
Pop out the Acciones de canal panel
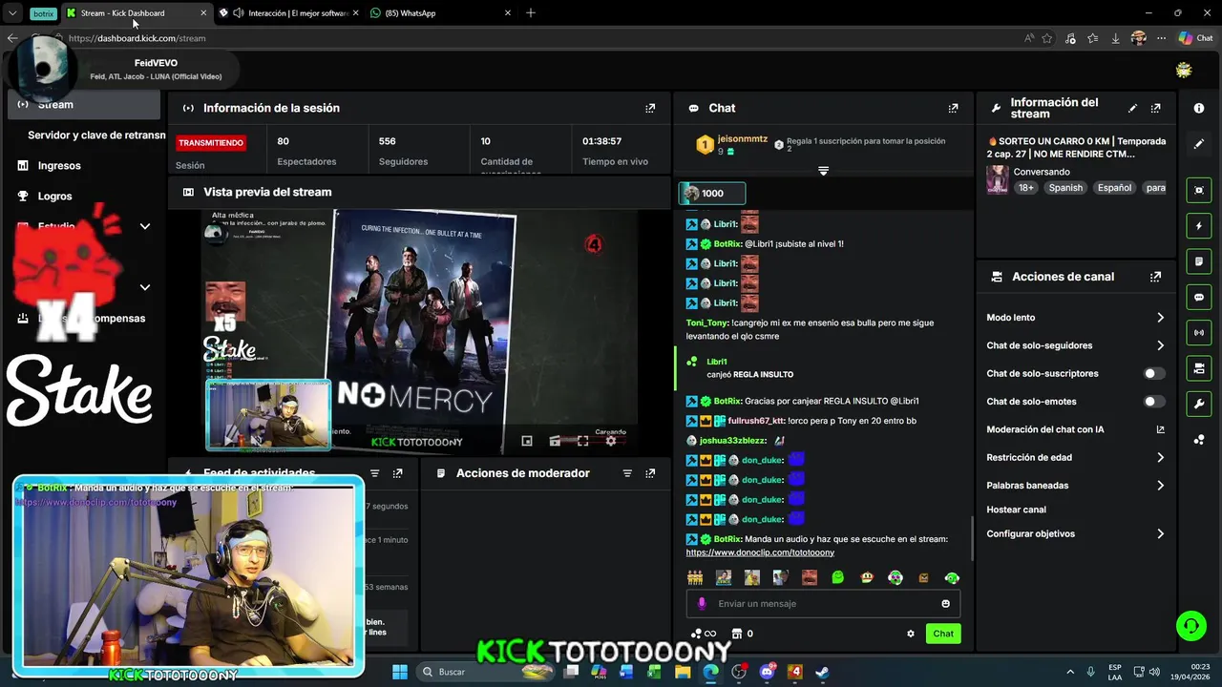point(1156,277)
